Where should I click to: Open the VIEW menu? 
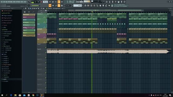tap(14, 2)
